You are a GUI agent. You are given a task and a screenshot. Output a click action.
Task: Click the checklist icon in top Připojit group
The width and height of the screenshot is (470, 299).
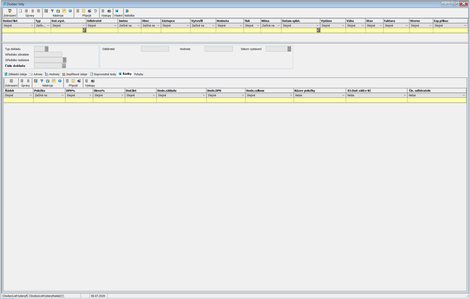click(x=83, y=11)
